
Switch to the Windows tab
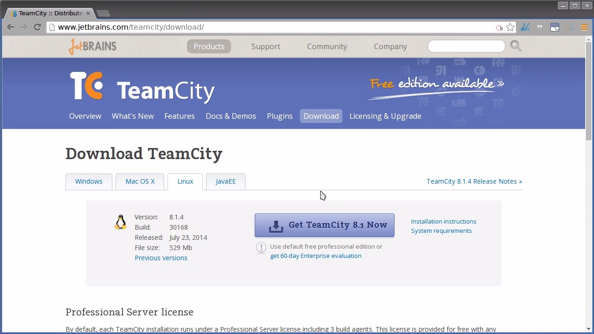coord(89,181)
